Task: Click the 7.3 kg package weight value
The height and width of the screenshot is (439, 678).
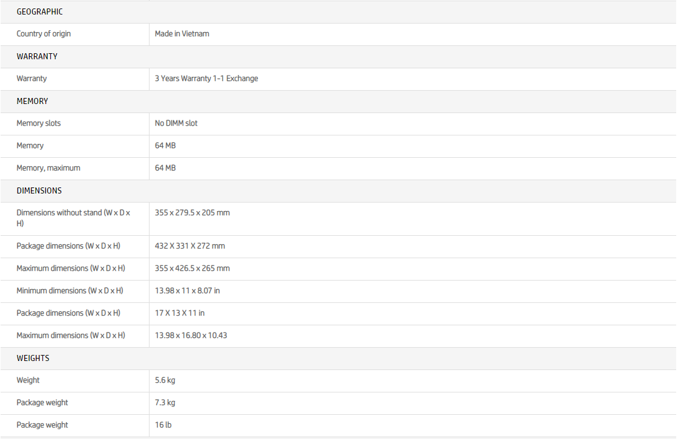Action: [165, 403]
